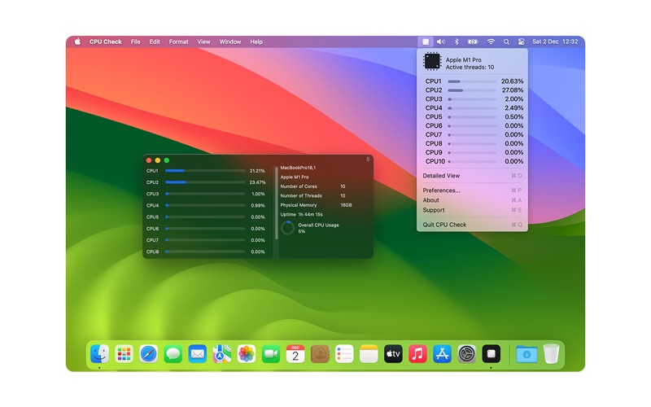Open the File menu
Image resolution: width=651 pixels, height=407 pixels.
point(135,42)
